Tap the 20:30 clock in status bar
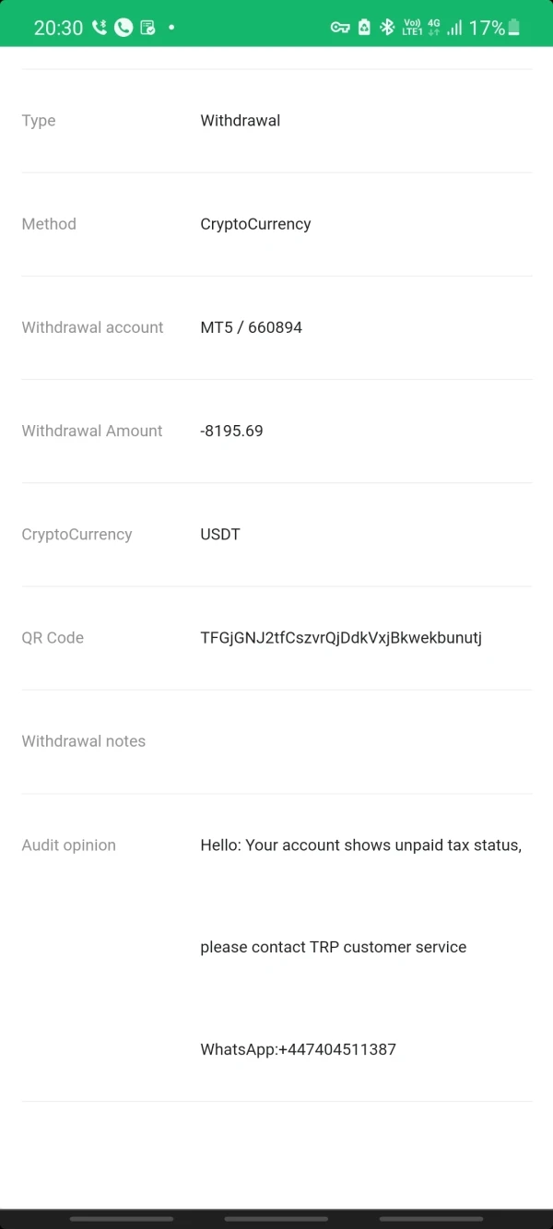This screenshot has height=1229, width=553. pos(58,28)
